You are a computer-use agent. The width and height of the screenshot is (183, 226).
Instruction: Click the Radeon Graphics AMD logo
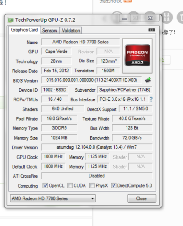[137, 56]
